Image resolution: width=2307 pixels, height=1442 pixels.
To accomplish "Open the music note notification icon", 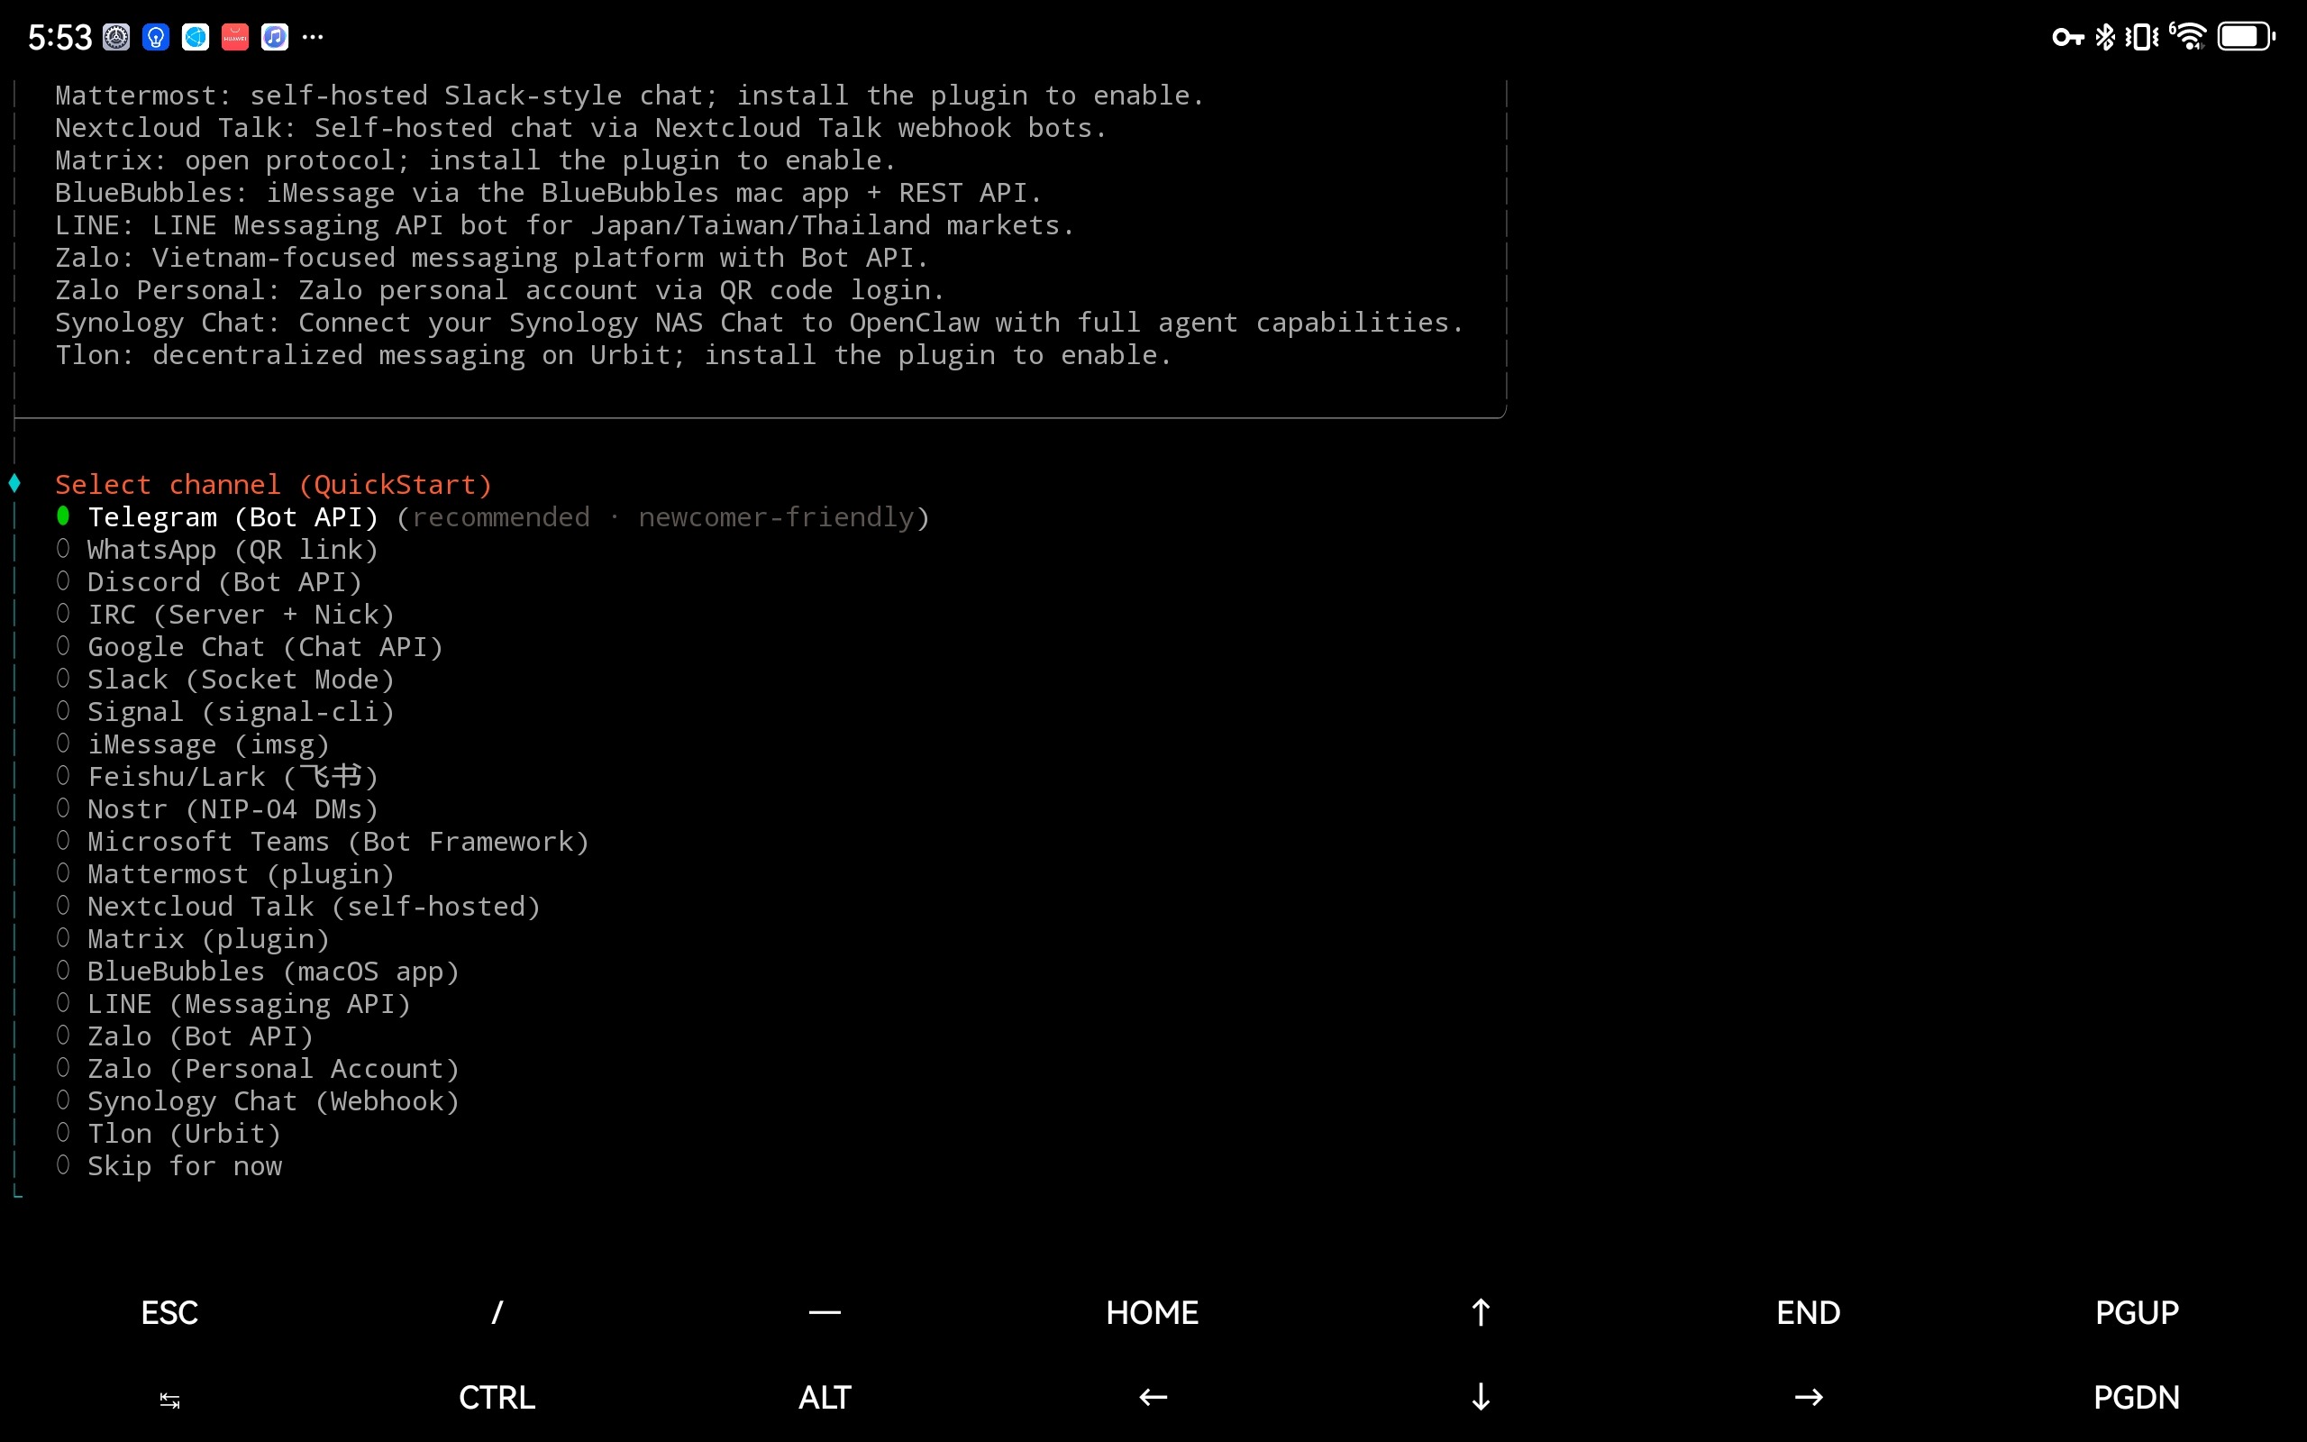I will (275, 37).
